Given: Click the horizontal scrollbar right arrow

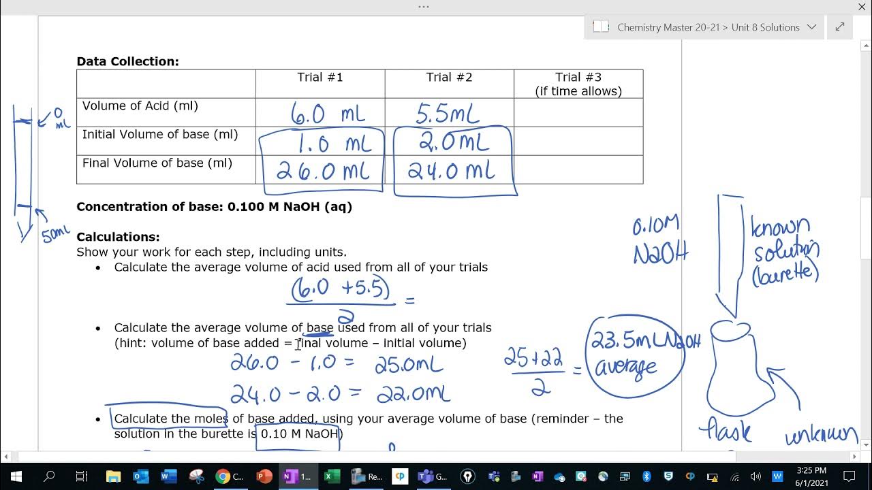Looking at the screenshot, I should click(856, 457).
